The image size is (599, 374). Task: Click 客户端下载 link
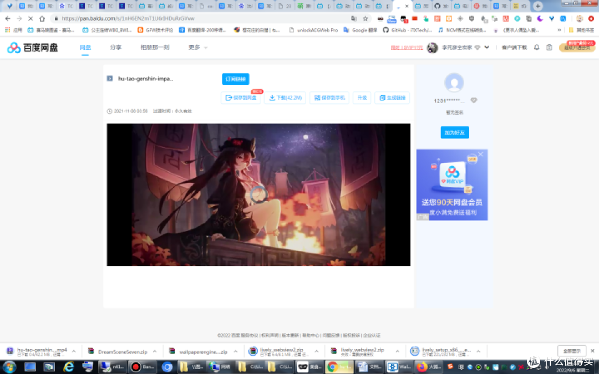click(514, 48)
